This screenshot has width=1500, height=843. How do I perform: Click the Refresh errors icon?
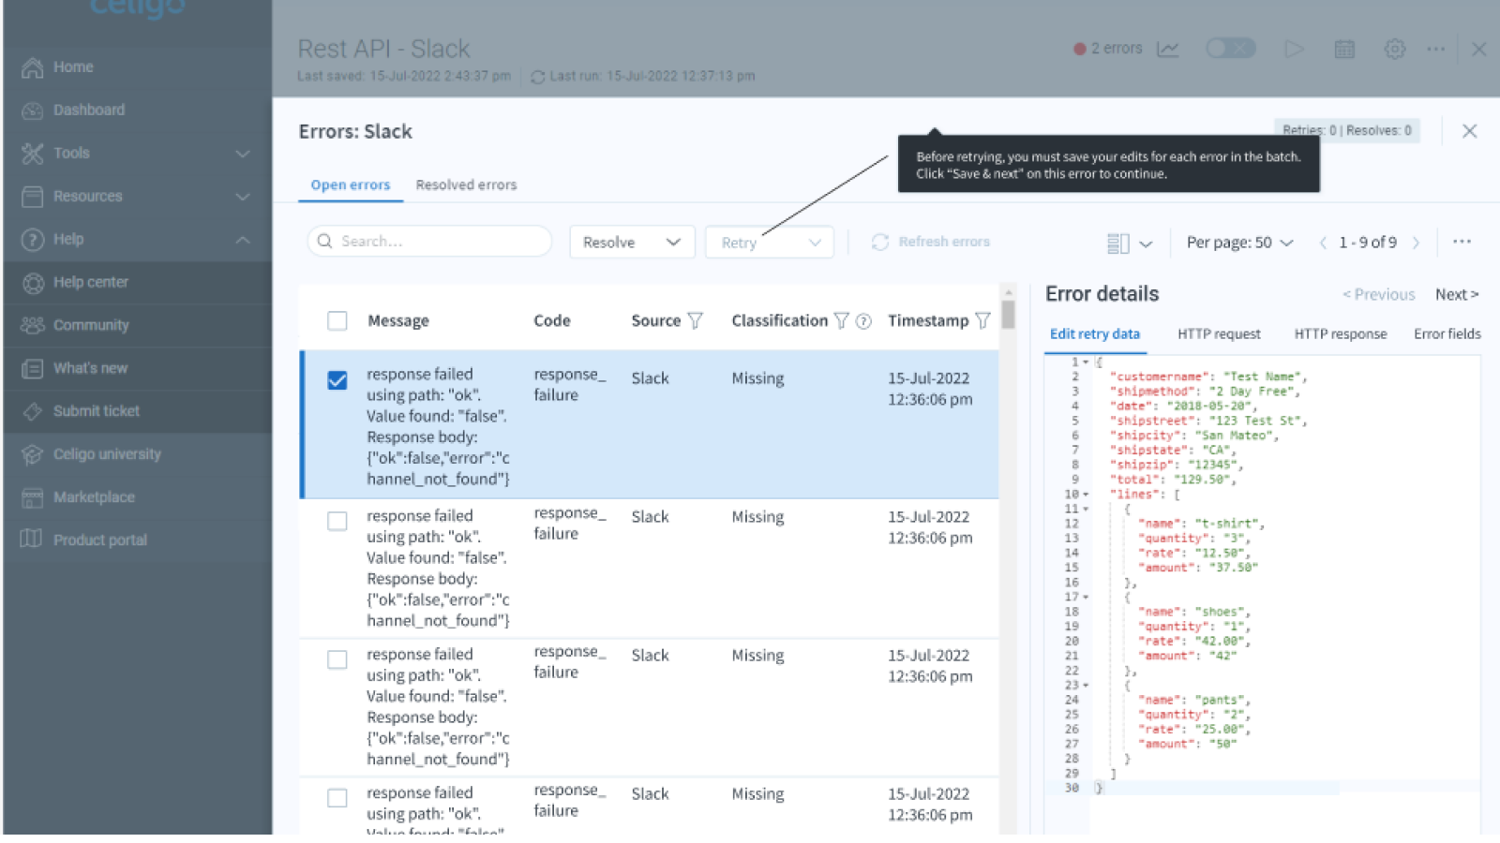tap(880, 243)
